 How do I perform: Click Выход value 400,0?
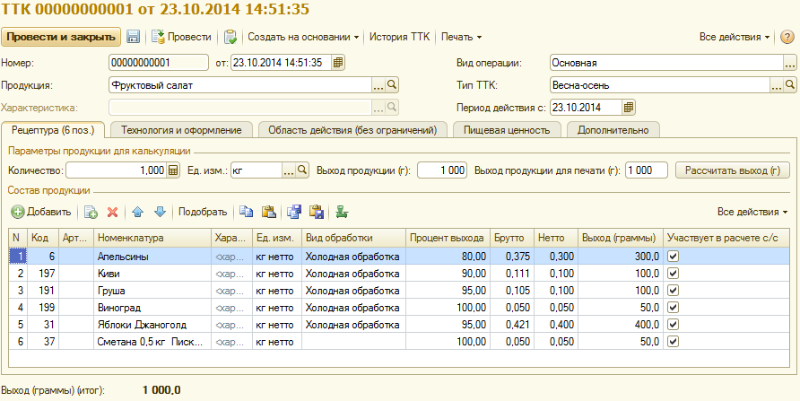(621, 325)
